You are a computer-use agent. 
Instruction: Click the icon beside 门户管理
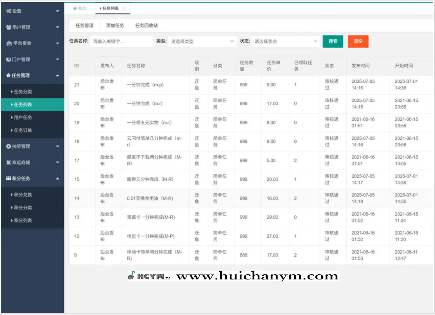tap(8, 59)
